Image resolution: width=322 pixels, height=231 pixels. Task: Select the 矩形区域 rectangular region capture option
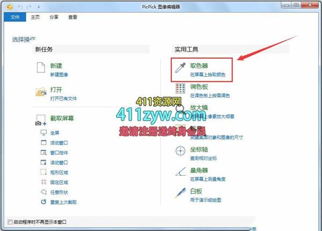coord(58,172)
